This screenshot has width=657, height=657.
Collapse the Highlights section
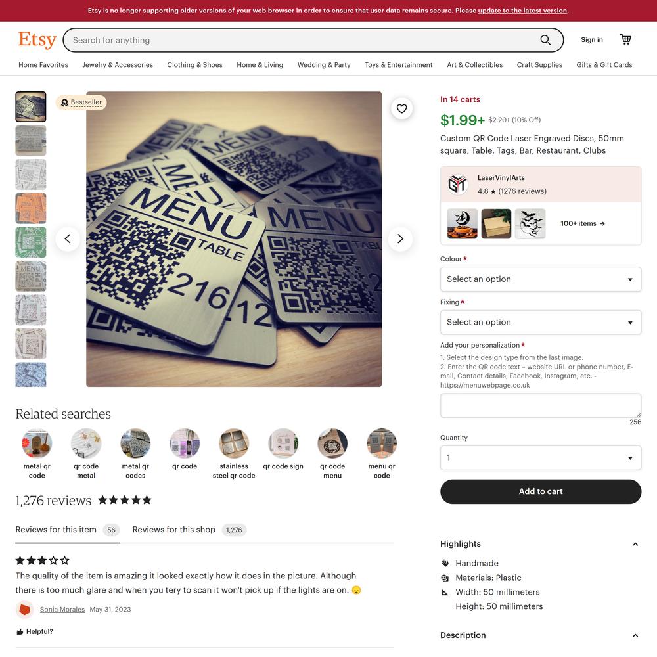coord(635,544)
